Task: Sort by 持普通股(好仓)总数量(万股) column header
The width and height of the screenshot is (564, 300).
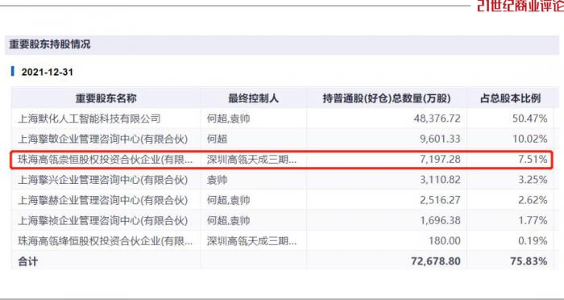Action: click(387, 98)
